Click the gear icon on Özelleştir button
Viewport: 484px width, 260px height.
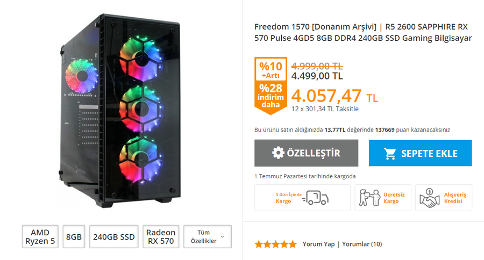[278, 153]
